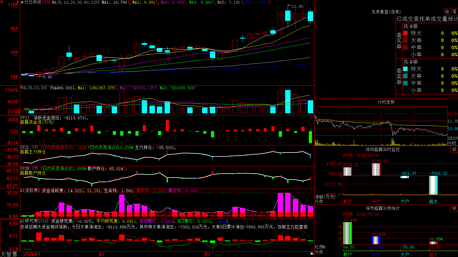
Task: Click the 超赢主力持仓 label
Action: 33,152
